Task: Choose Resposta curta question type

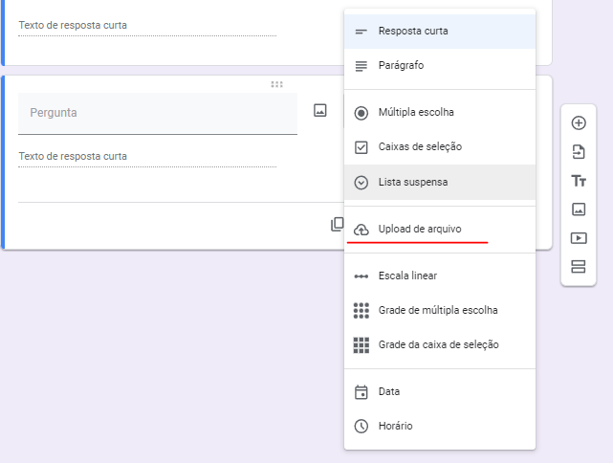Action: [413, 32]
